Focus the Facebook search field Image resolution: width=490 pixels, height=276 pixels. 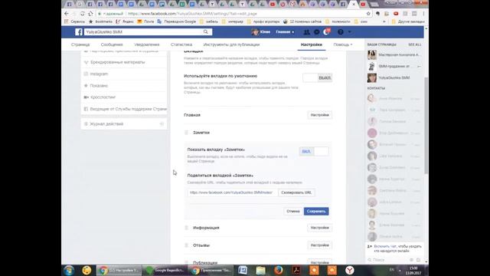[x=144, y=32]
